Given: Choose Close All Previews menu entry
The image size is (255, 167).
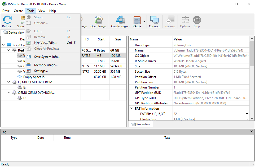Looking at the screenshot, I should (x=53, y=49).
